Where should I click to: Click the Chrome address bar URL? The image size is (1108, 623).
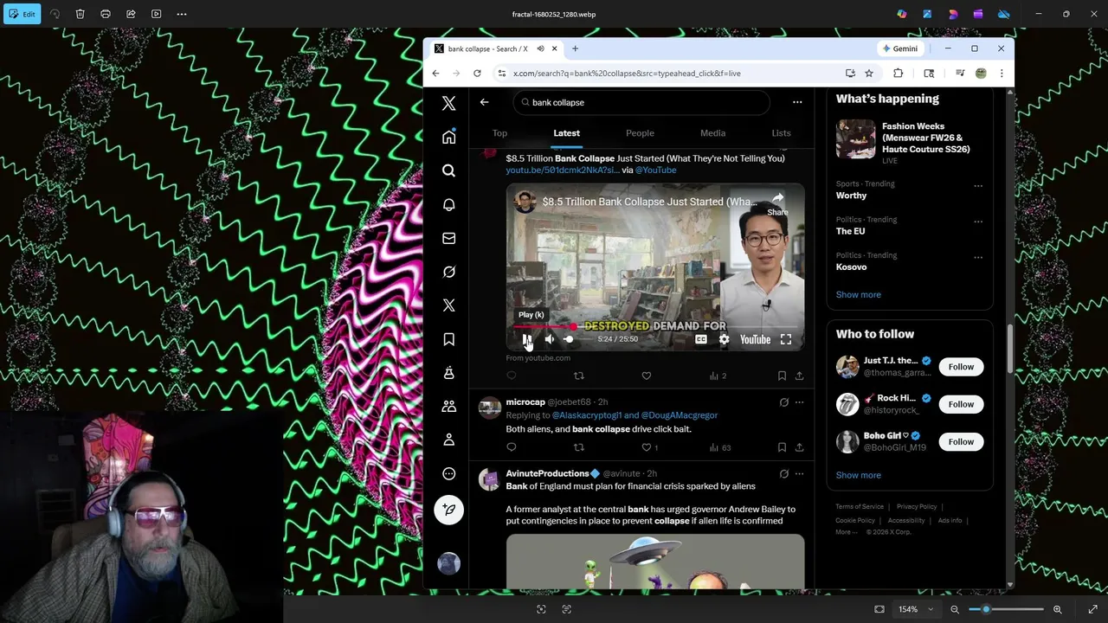(x=627, y=74)
